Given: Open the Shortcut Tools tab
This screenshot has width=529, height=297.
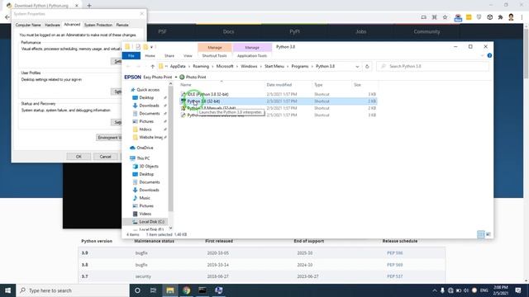Looking at the screenshot, I should tap(215, 55).
